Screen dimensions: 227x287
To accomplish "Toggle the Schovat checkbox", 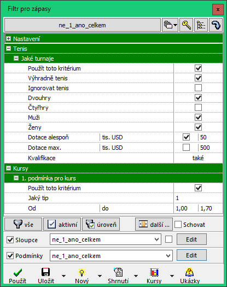I will [178, 224].
